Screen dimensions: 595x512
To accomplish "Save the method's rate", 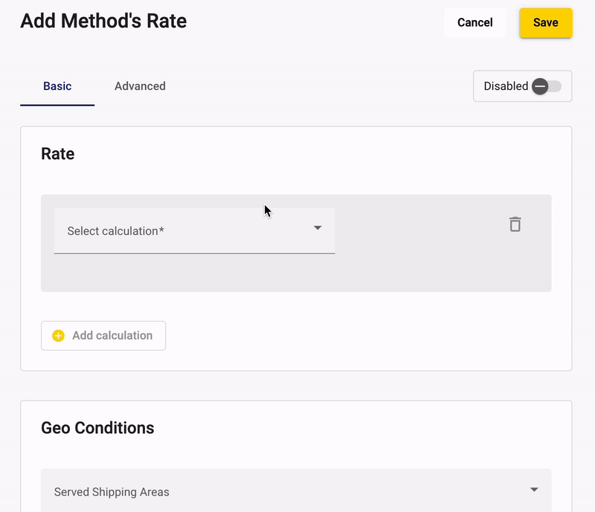I will coord(546,23).
